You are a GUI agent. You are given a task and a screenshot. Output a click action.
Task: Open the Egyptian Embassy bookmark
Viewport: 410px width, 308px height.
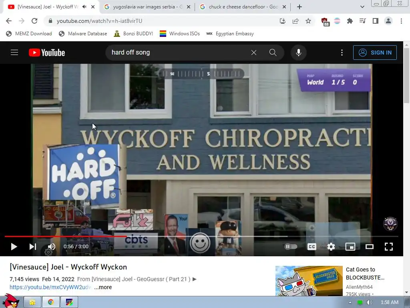coord(230,34)
